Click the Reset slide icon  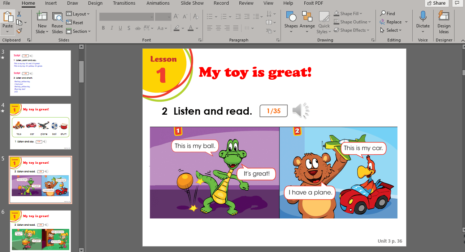tap(68, 22)
